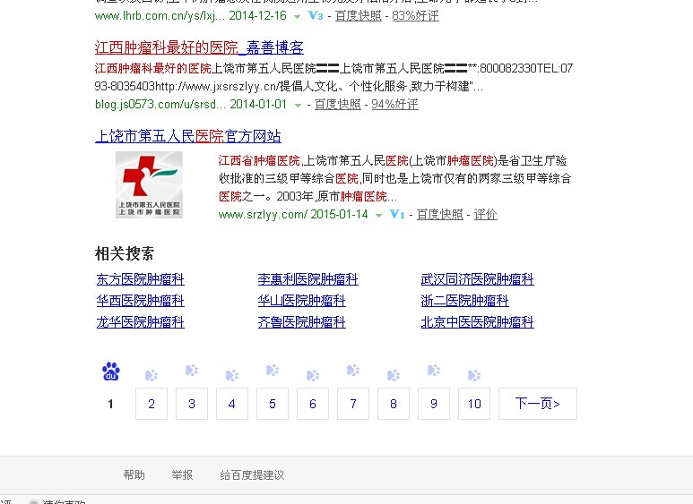693x504 pixels.
Task: Open result 江西肿瘤科最好的医院_嘉善博客
Action: [x=199, y=47]
